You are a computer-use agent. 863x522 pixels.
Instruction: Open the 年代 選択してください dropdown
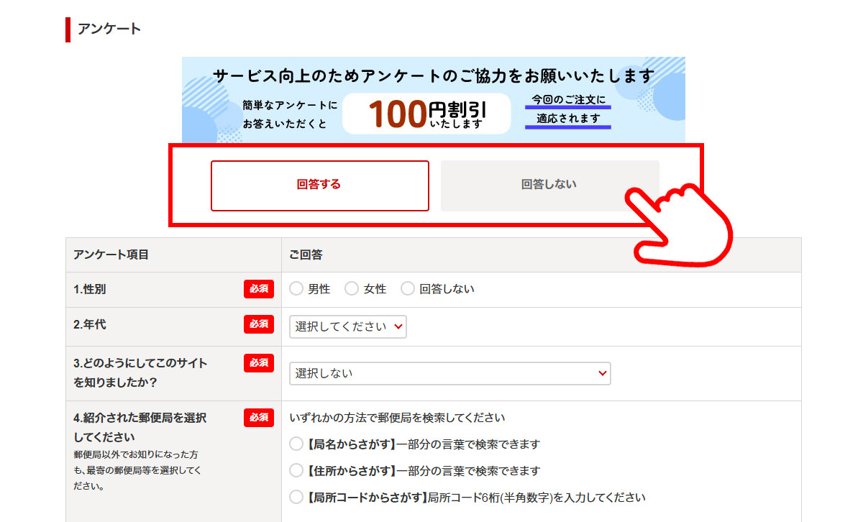(x=348, y=326)
